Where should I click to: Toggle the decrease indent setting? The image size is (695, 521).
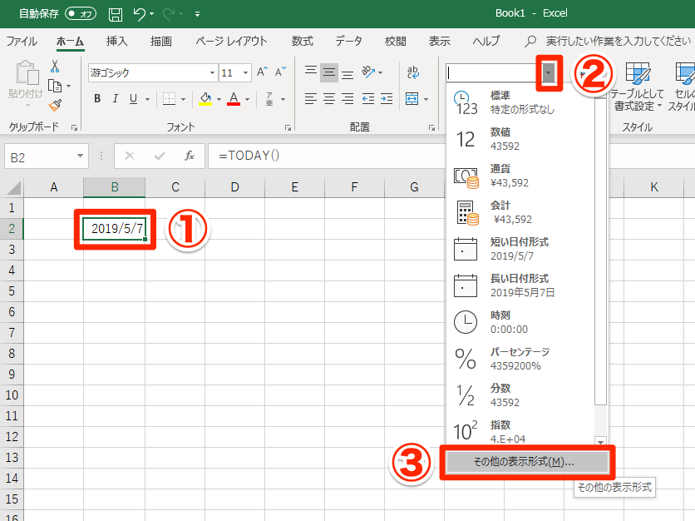pyautogui.click(x=367, y=99)
